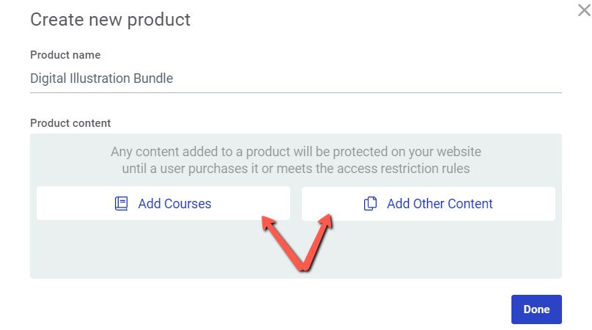Viewport: 592px width, 330px height.
Task: Click the red arrowhead pointing at Add Courses
Action: pos(268,223)
